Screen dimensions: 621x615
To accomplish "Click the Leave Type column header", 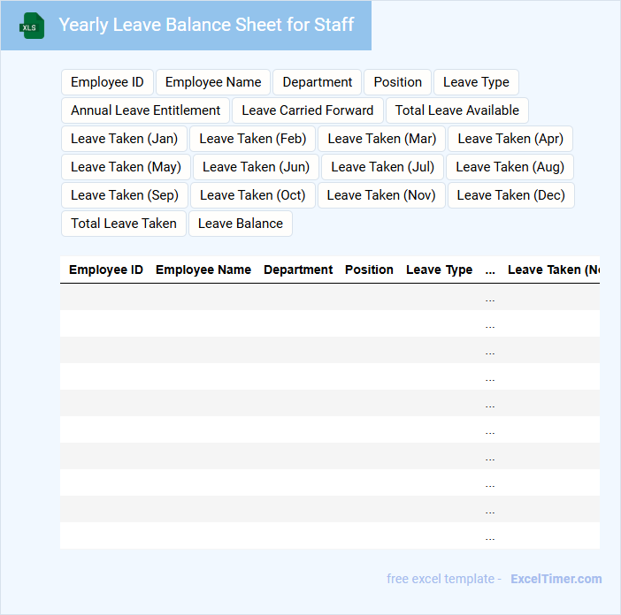I will pos(439,270).
